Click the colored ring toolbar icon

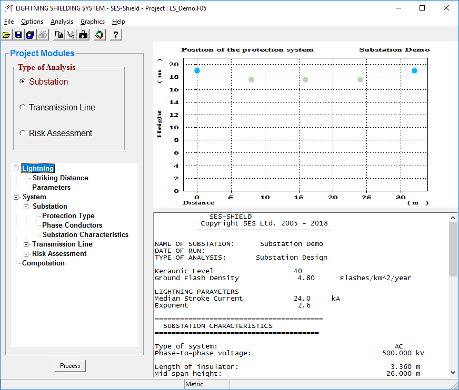(99, 35)
